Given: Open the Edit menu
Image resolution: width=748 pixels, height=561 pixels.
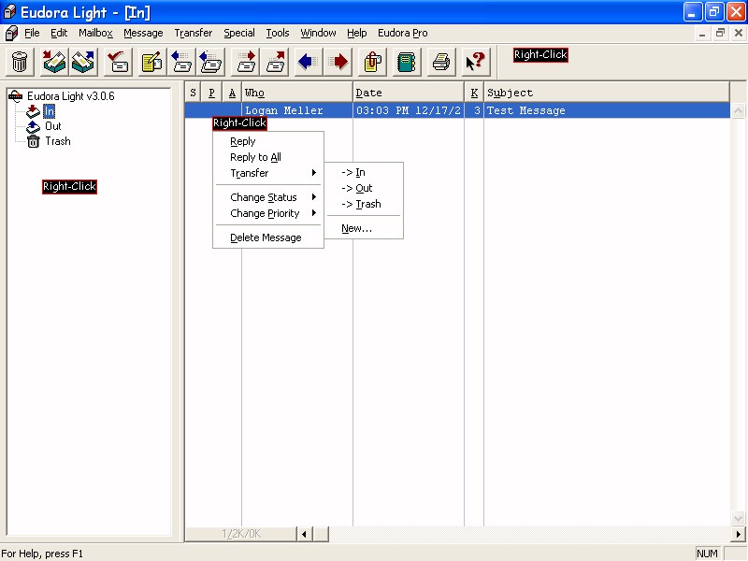Looking at the screenshot, I should tap(59, 33).
